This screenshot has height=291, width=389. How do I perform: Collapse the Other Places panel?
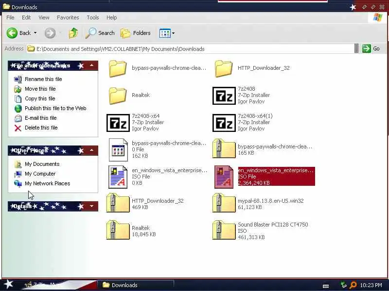[91, 150]
